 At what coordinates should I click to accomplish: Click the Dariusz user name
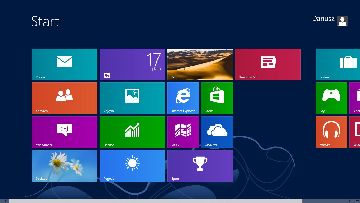coord(323,19)
